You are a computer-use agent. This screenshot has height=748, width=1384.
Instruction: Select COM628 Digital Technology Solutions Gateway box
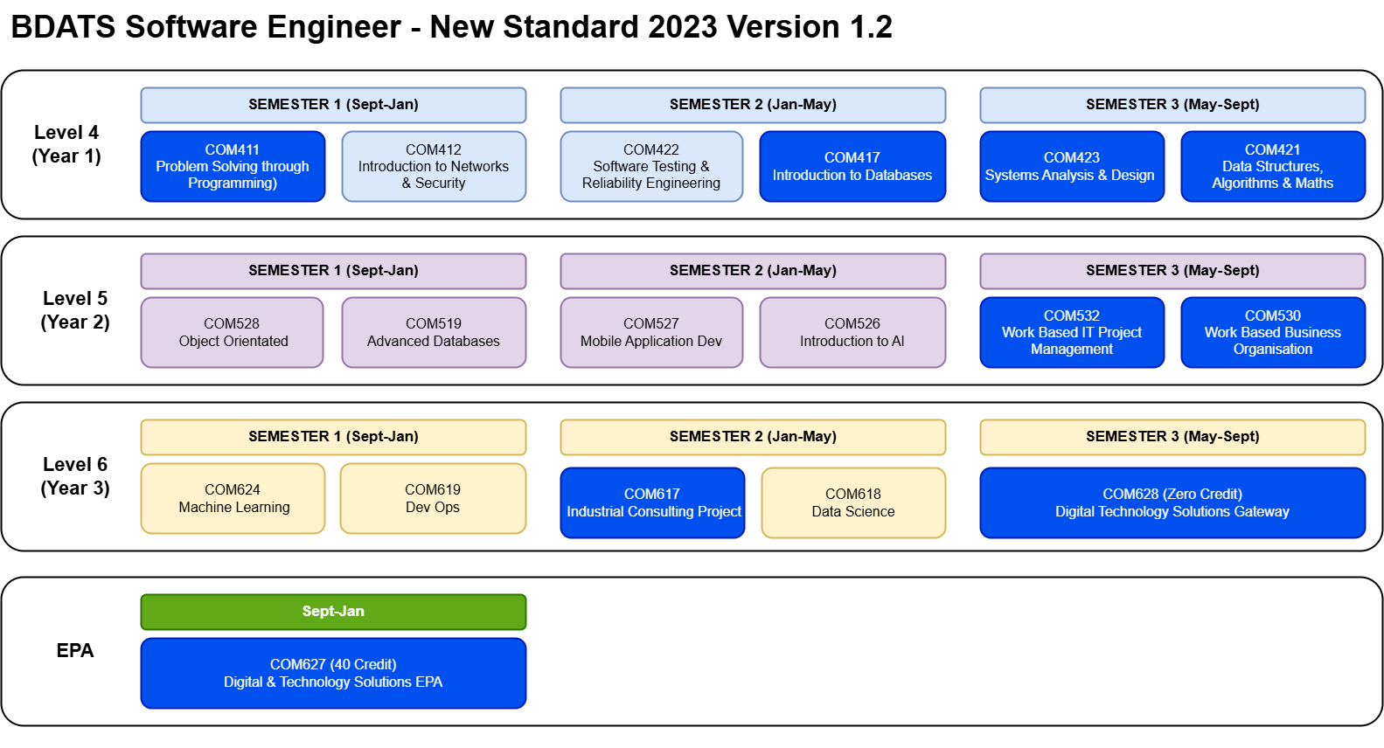(1172, 502)
